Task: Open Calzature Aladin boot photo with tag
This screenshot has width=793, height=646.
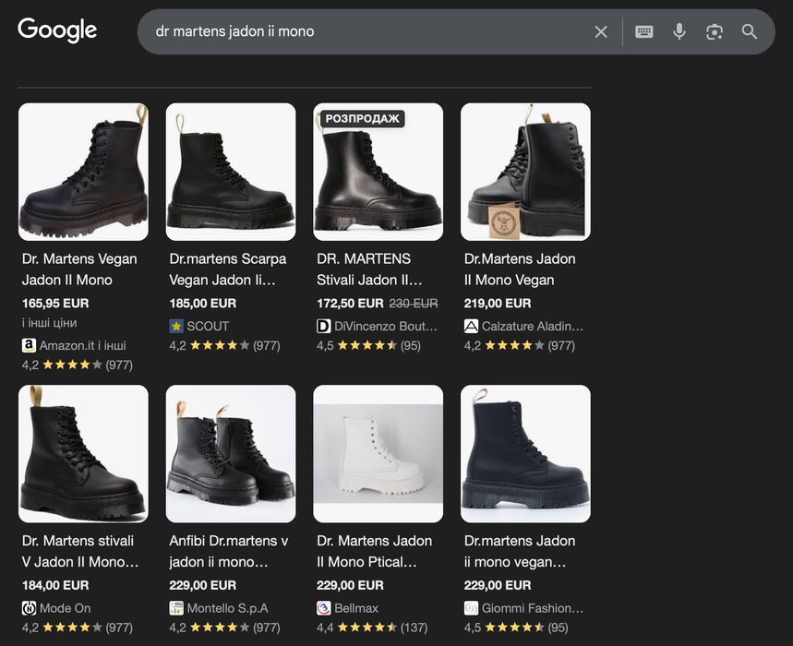Action: (x=525, y=172)
